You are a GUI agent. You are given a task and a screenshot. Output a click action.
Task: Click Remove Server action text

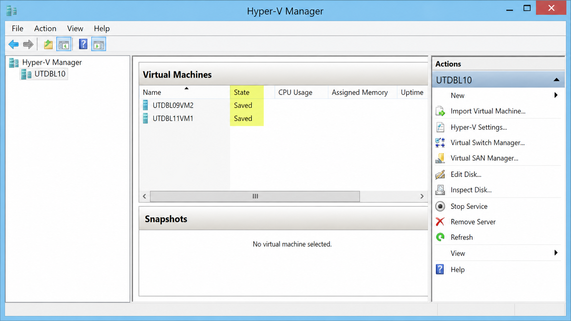click(473, 222)
